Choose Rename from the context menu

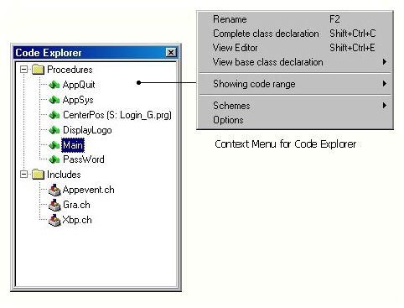(x=295, y=19)
